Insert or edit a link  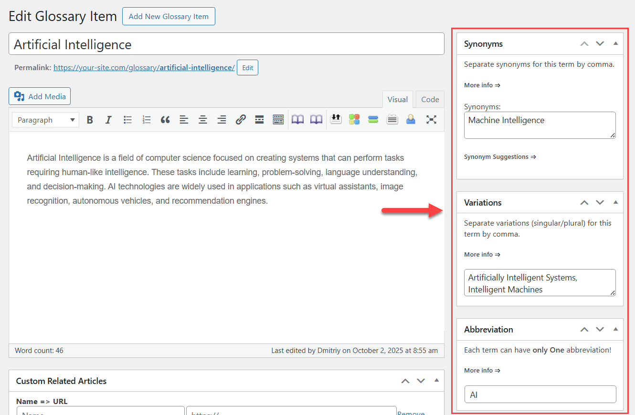pyautogui.click(x=241, y=120)
